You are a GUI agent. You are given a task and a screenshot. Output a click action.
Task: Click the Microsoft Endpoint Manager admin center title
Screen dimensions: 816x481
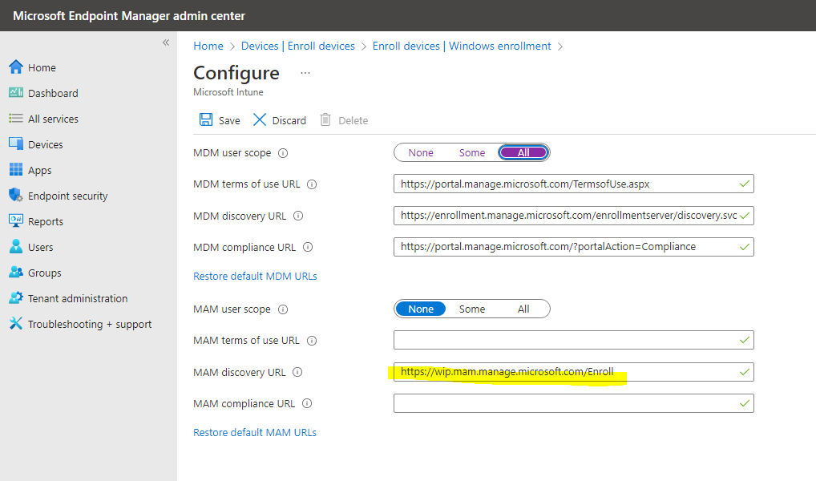click(x=128, y=15)
